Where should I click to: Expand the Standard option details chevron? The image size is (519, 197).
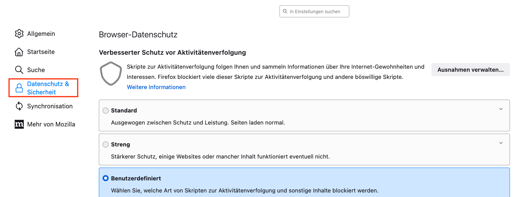click(x=501, y=109)
